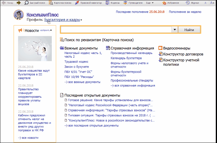Screen dimensions: 217x143
Task: Open ПБУ 10/99 "Расходы"
Action: pyautogui.click(x=79, y=77)
